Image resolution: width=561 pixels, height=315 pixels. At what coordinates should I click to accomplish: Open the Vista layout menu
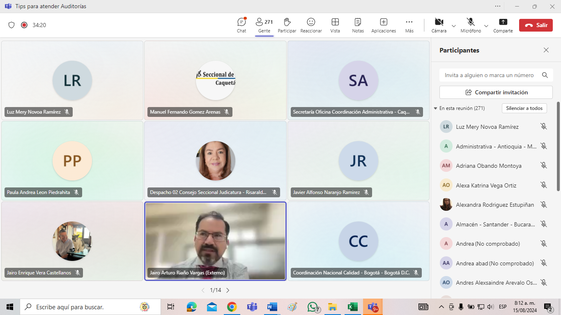point(335,25)
